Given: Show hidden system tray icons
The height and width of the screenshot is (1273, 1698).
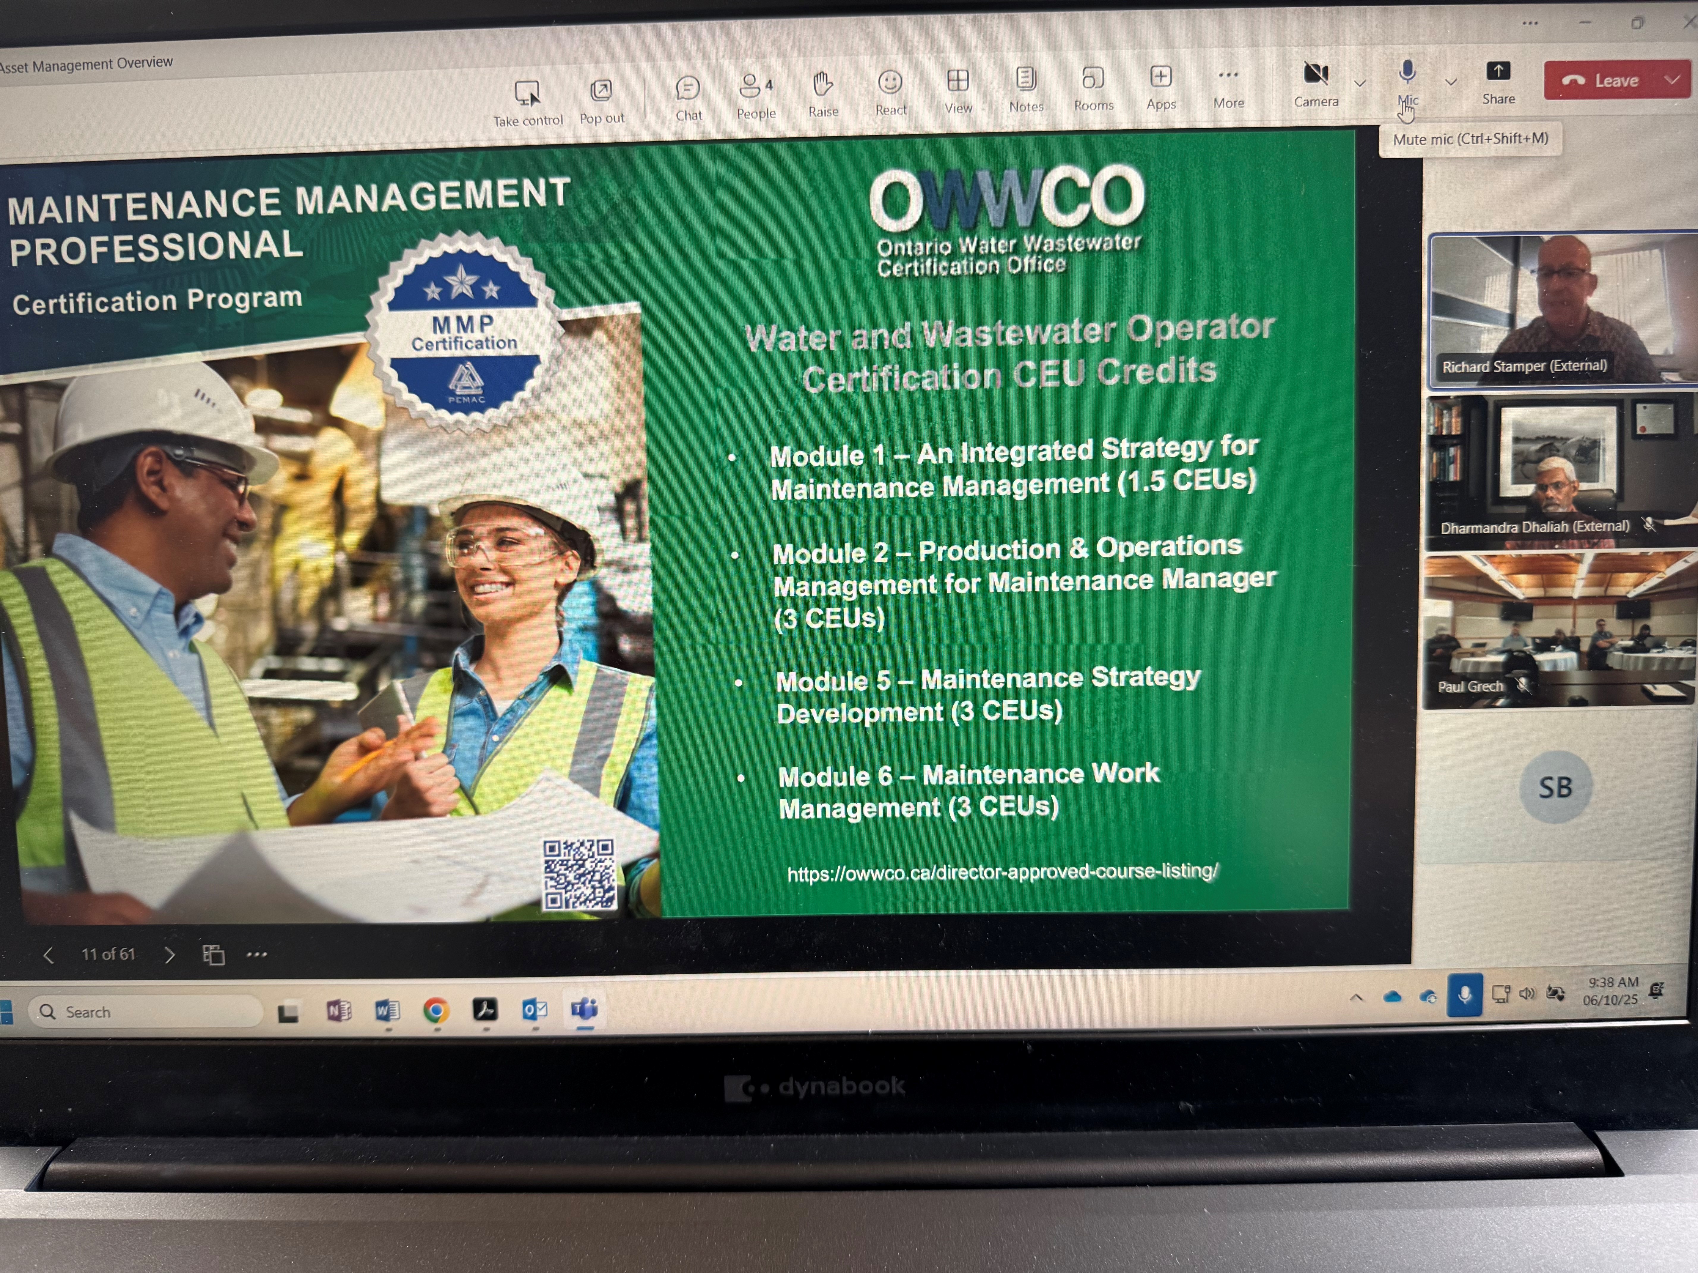Looking at the screenshot, I should tap(1356, 998).
